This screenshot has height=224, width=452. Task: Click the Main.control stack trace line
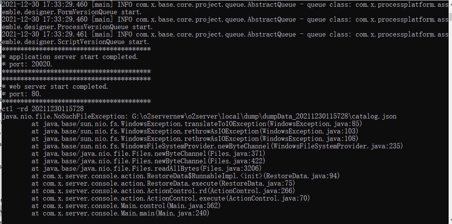tap(126, 206)
